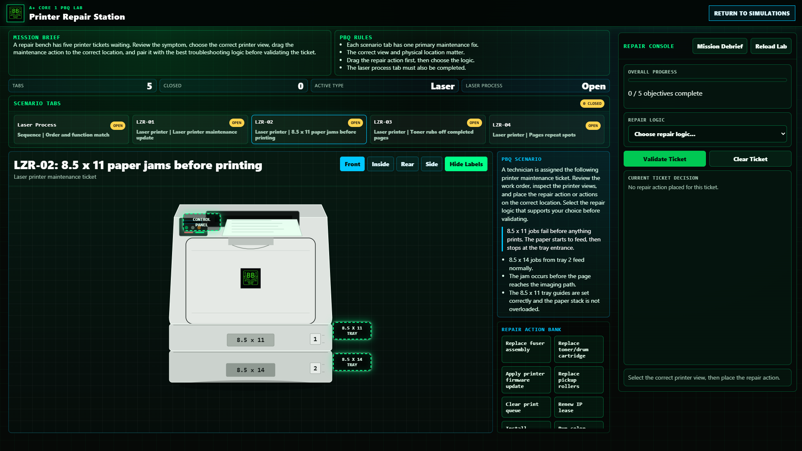Click Clear Ticket
Screen dimensions: 802x451
tap(750, 159)
